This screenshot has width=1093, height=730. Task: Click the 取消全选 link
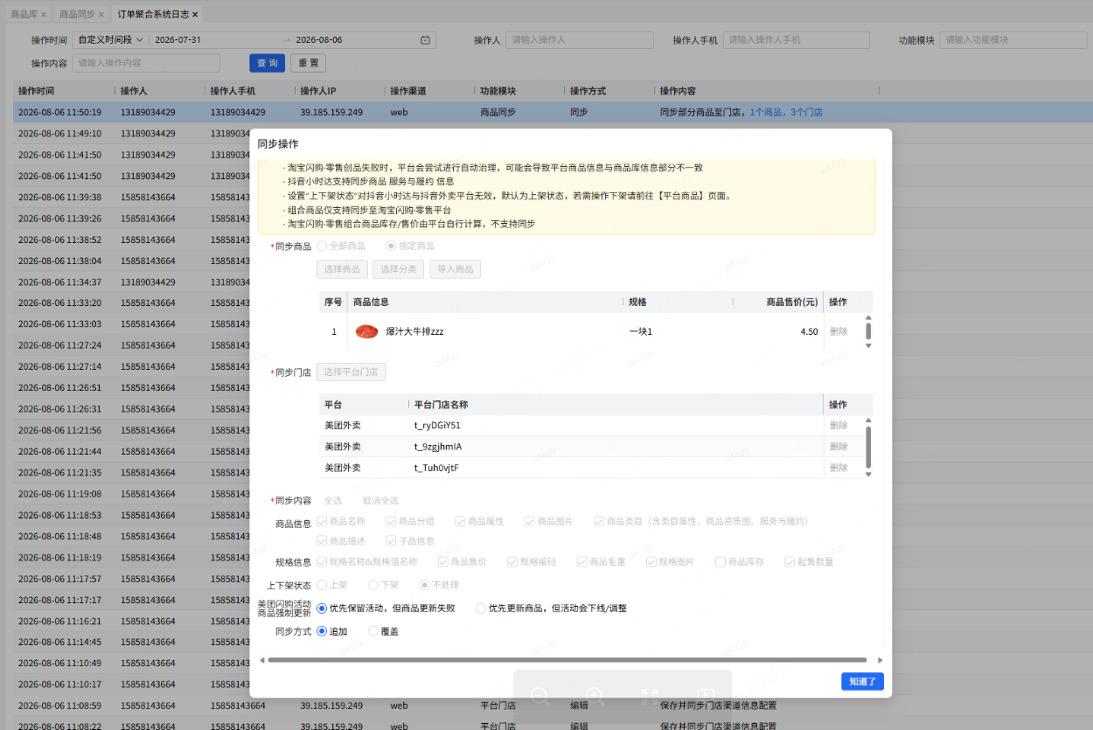pyautogui.click(x=380, y=501)
